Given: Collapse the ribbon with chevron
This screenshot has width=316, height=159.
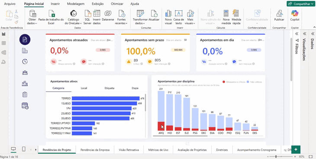Looking at the screenshot, I should [x=314, y=27].
